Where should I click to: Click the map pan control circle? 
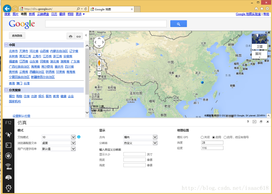99,42
